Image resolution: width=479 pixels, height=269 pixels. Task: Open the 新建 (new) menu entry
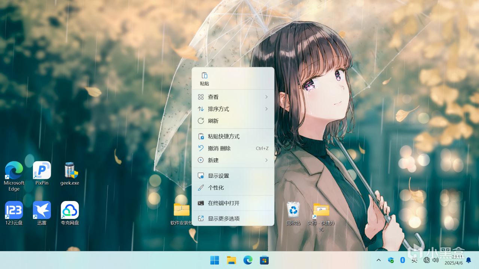[233, 160]
